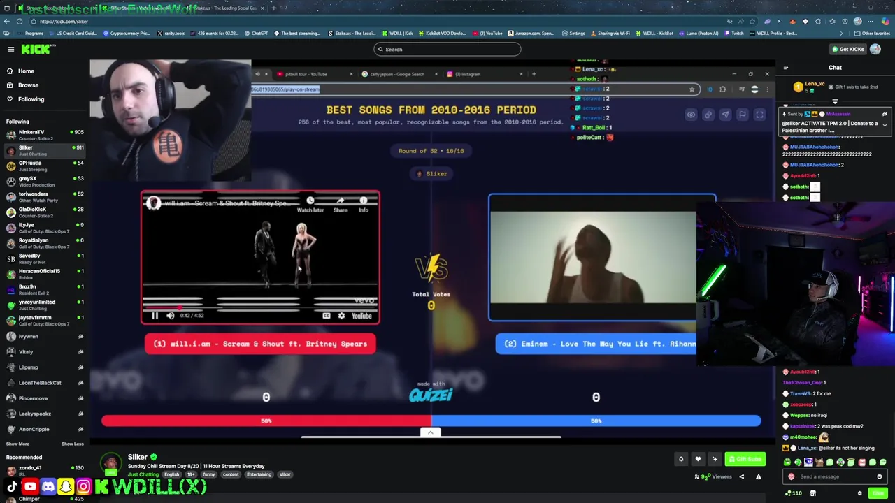Collapse the chat panel arrow icon
895x503 pixels.
coord(786,68)
